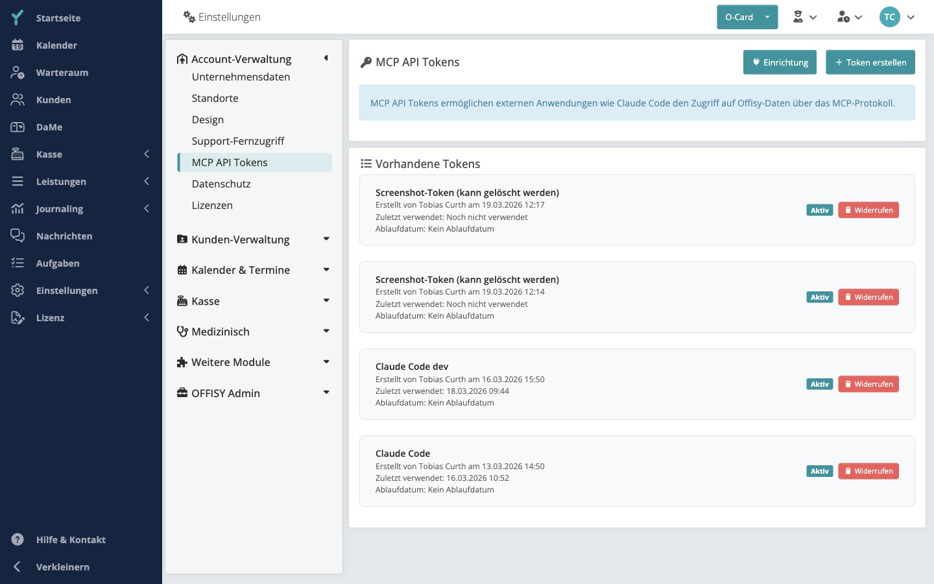
Task: Open the Kalender sidebar icon
Action: point(18,45)
